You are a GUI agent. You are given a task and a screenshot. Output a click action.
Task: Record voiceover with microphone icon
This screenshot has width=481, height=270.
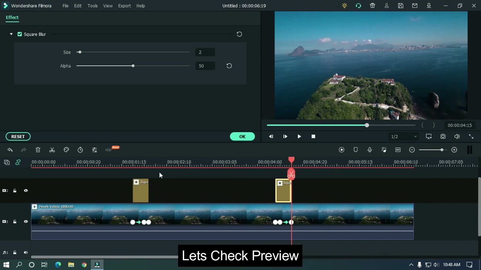click(x=370, y=150)
